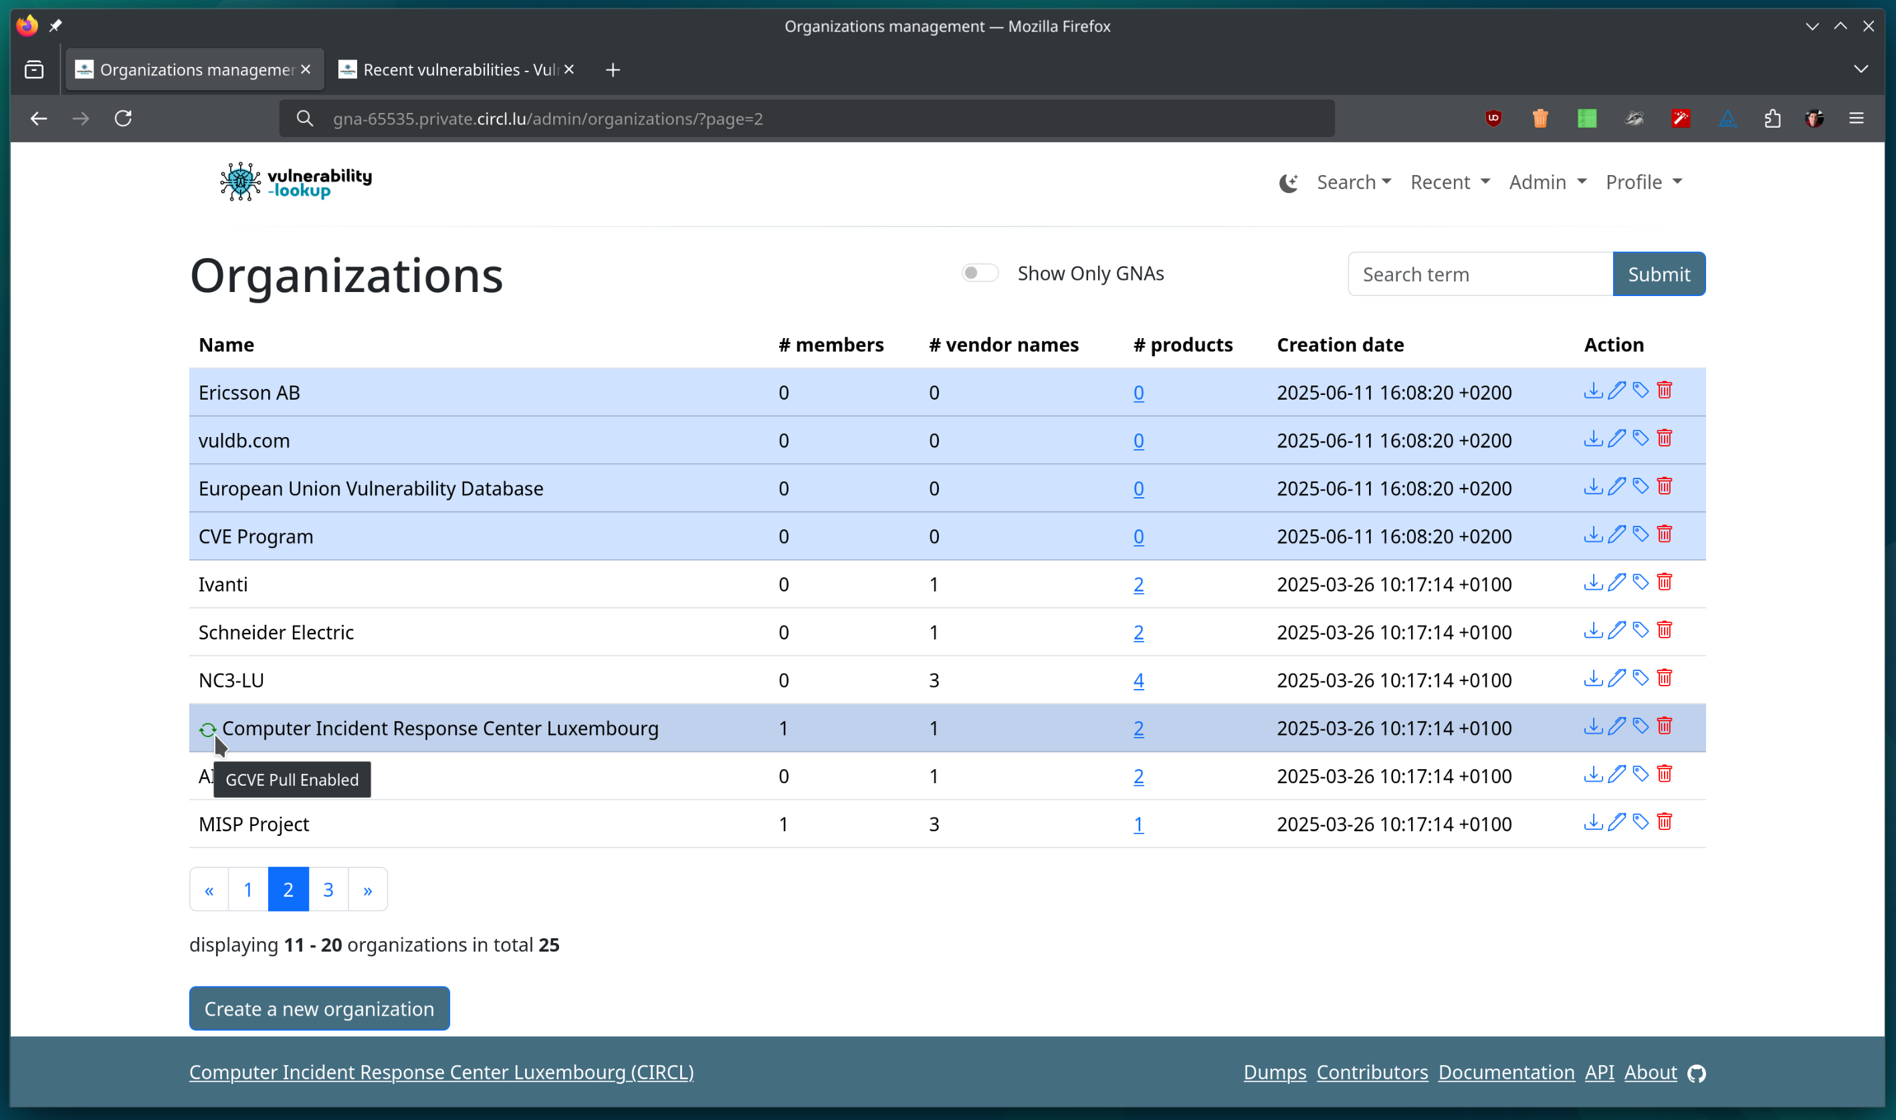This screenshot has width=1896, height=1120.
Task: Open MISP Project products count 1 link
Action: click(x=1138, y=825)
